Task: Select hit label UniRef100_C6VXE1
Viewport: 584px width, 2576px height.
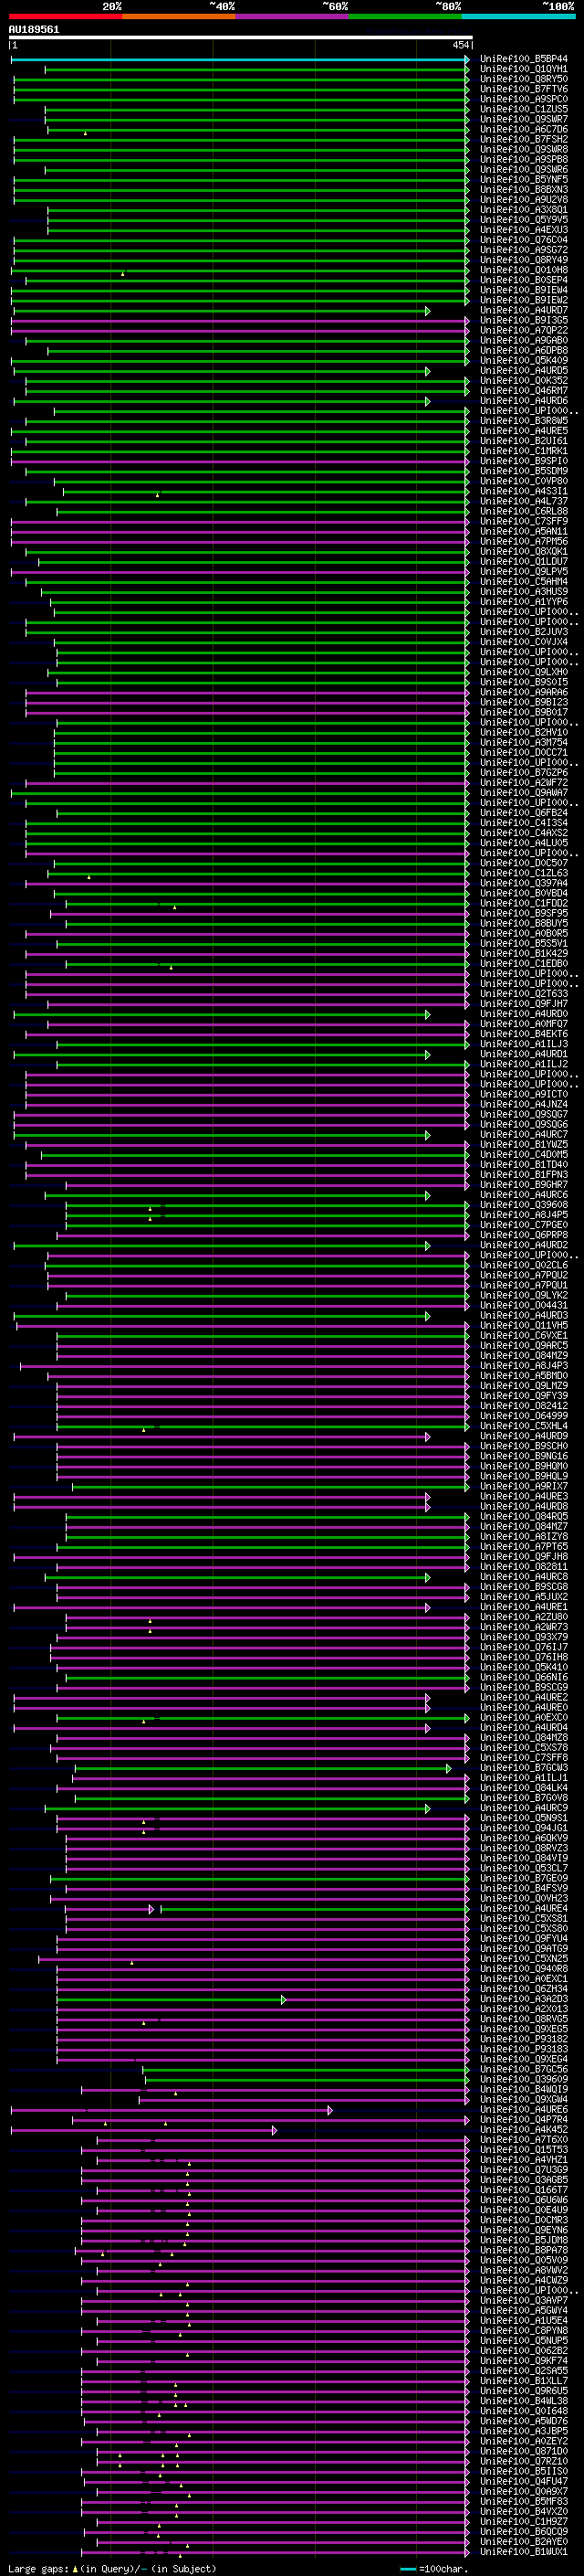Action: coord(523,1336)
